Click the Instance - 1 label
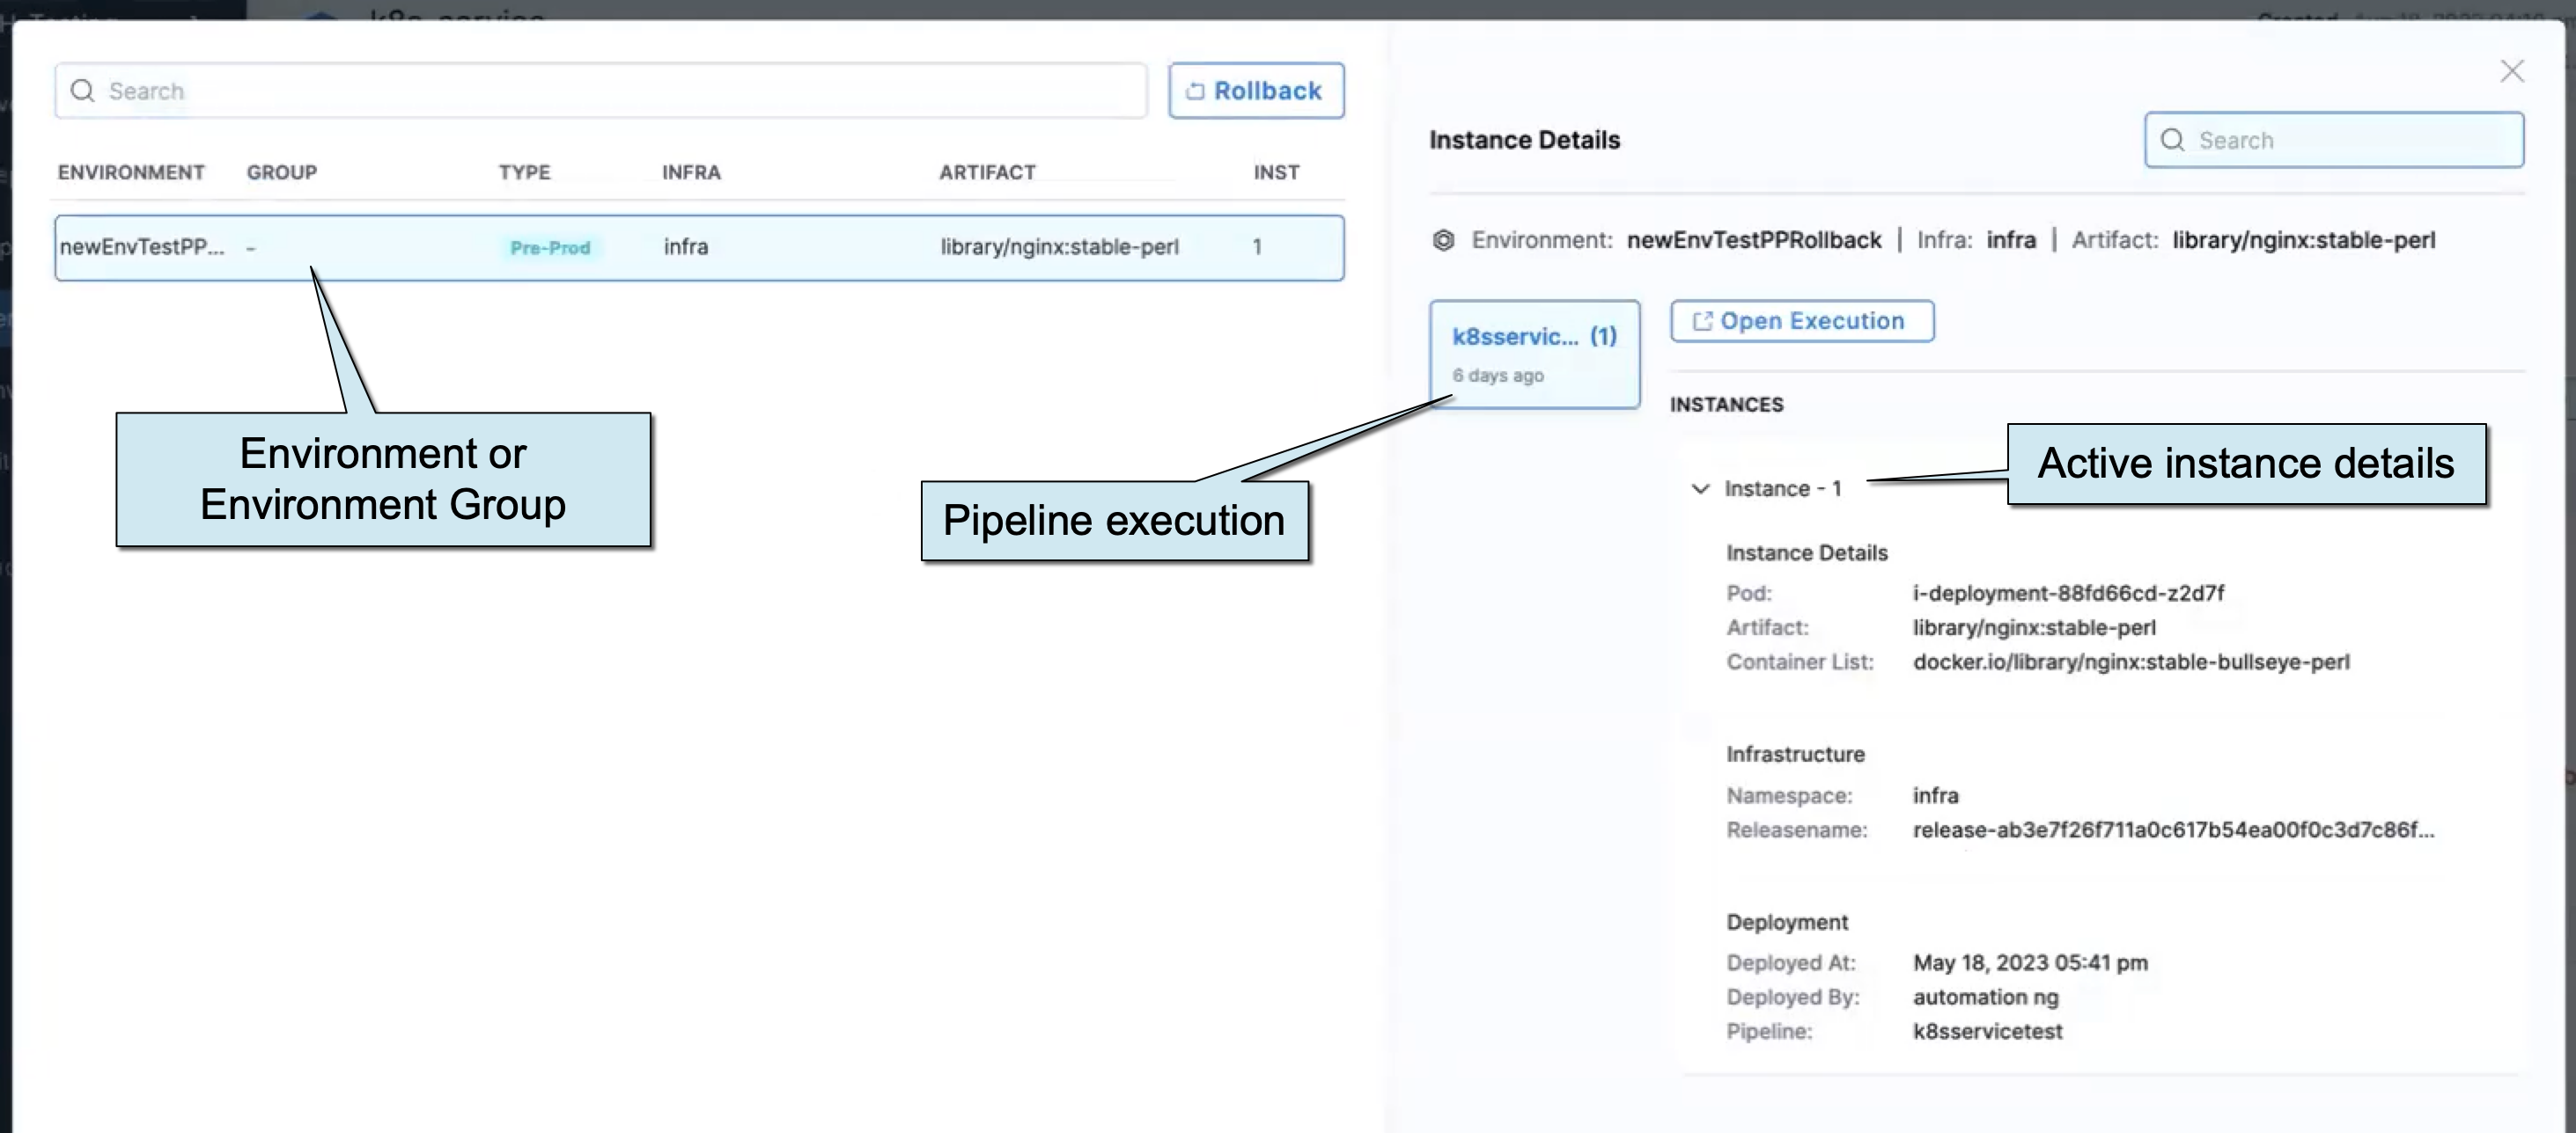The width and height of the screenshot is (2576, 1133). click(1782, 488)
